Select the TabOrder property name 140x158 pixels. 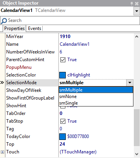click(x=16, y=113)
